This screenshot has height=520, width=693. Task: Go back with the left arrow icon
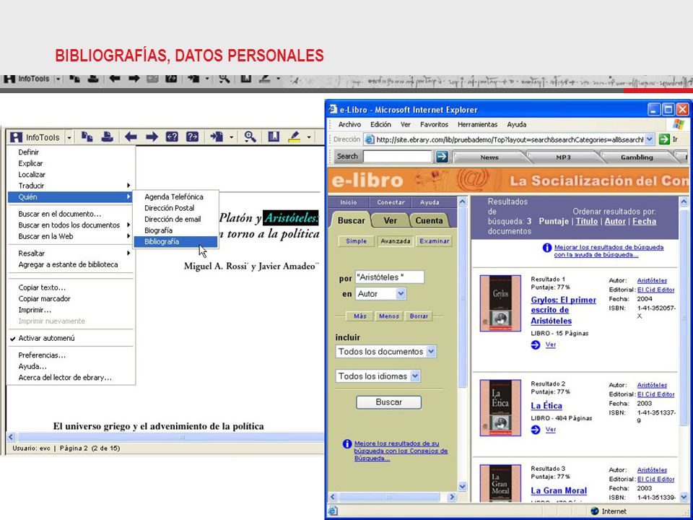[x=131, y=137]
